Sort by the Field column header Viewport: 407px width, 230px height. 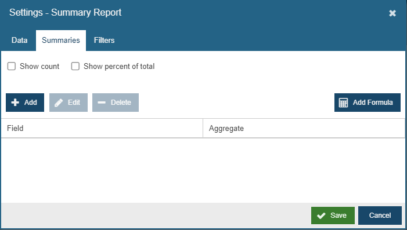102,128
